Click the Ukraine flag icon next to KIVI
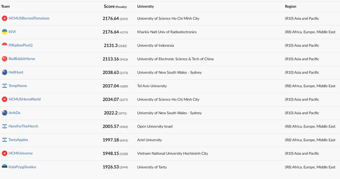The image size is (340, 179). coord(5,32)
